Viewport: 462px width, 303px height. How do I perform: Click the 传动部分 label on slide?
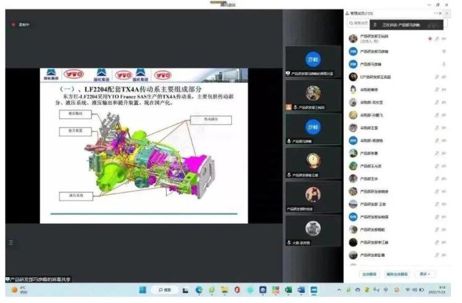tap(211, 120)
